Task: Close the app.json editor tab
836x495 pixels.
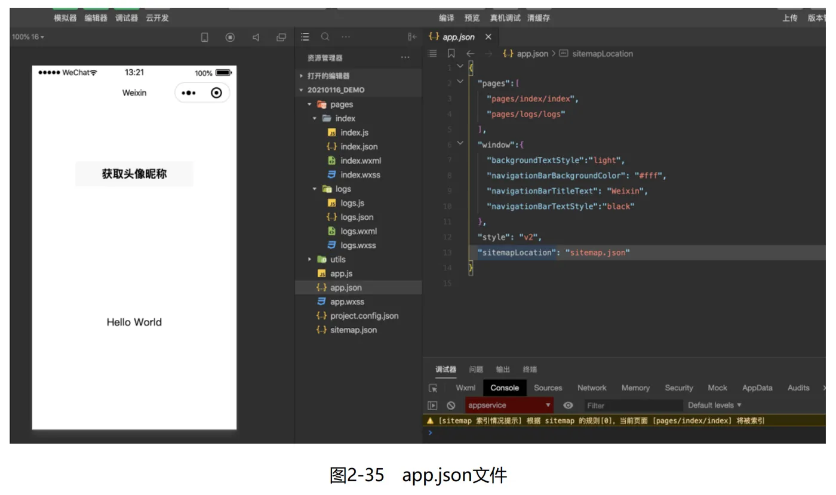Action: click(488, 37)
